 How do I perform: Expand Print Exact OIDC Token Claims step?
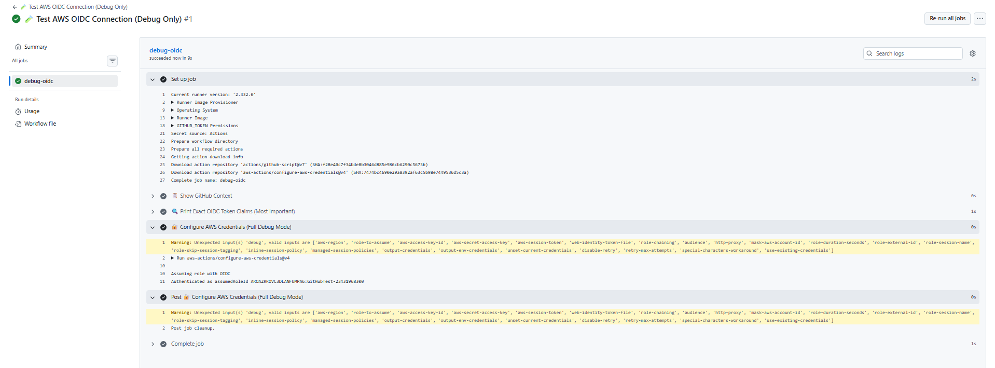click(x=153, y=212)
